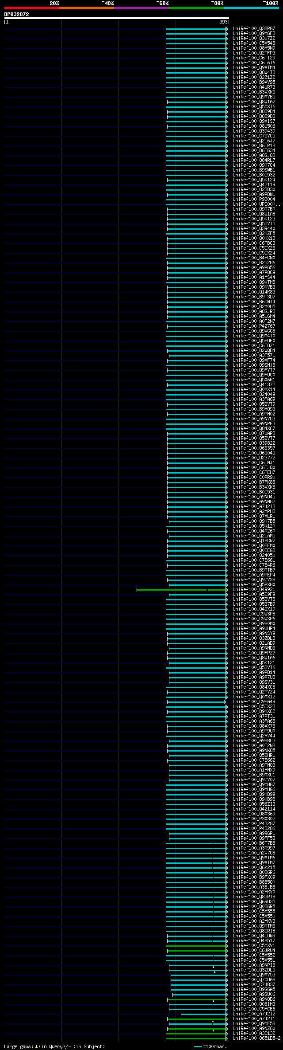283x1050 pixels.
Task: Select label UniRef100_Q537B9
Action: point(254,604)
